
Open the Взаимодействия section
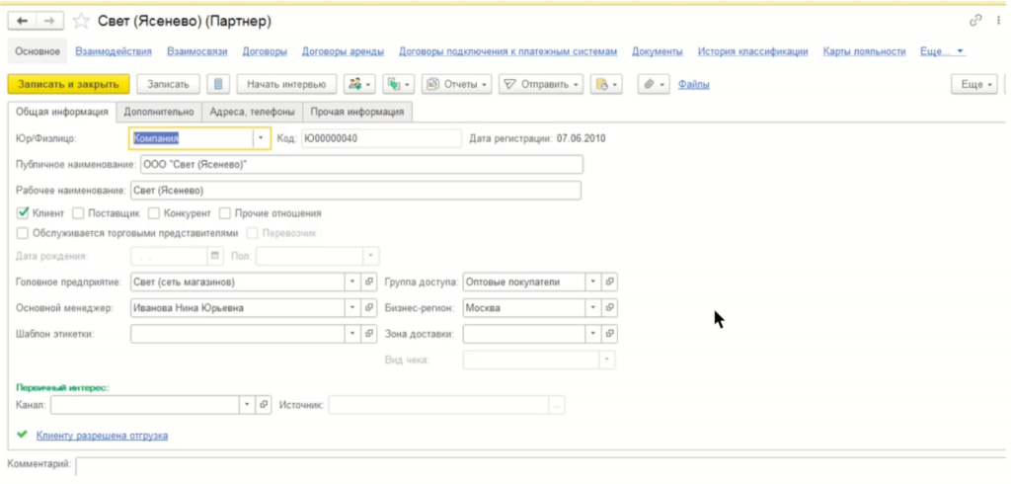click(114, 51)
